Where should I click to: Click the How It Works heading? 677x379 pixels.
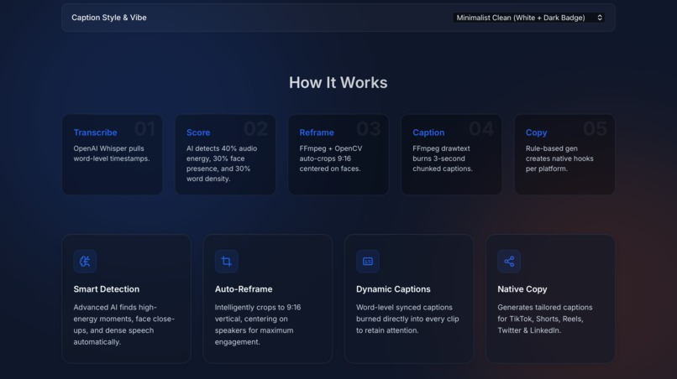point(338,83)
